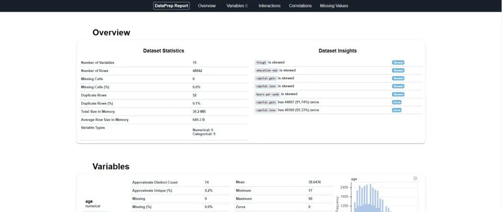Click Skewed badge for capital-gain
Viewport: 502px width, 212px height.
tap(398, 78)
